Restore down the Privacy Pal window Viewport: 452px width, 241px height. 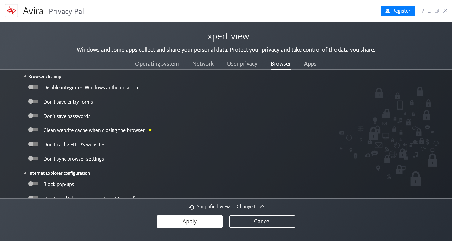(437, 11)
